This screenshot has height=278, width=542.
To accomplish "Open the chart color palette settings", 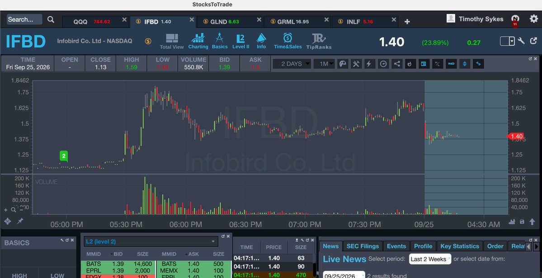I will pyautogui.click(x=343, y=64).
